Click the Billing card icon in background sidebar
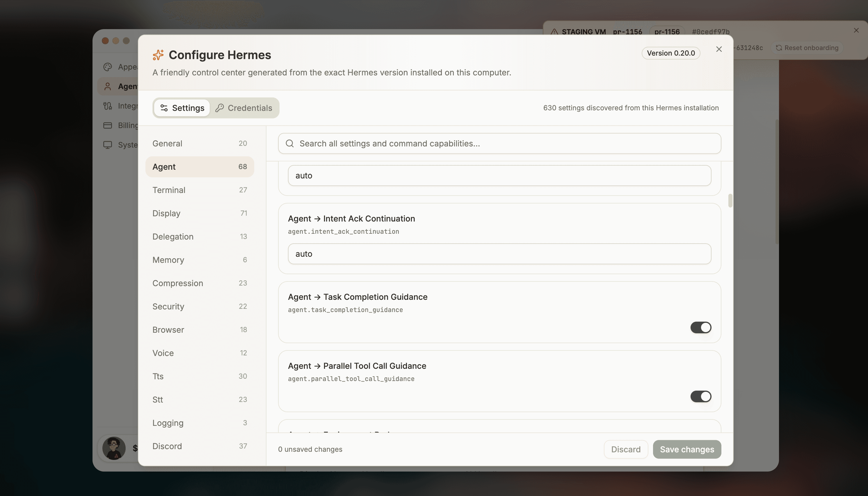The height and width of the screenshot is (496, 868). [108, 125]
